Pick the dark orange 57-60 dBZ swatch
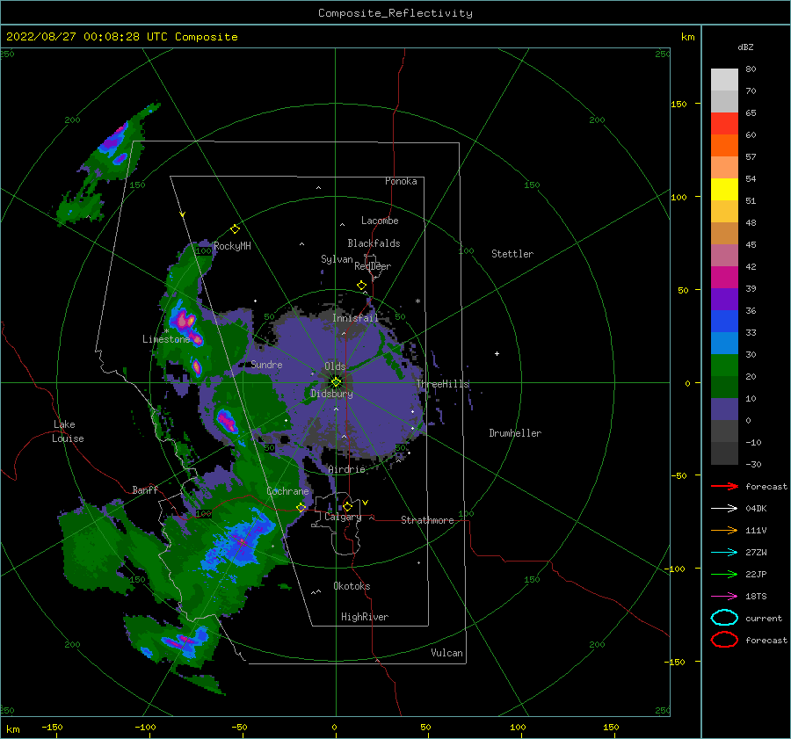 724,145
